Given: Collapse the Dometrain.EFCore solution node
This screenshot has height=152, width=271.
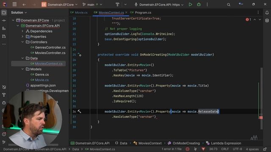Looking at the screenshot, I should click(x=13, y=20).
